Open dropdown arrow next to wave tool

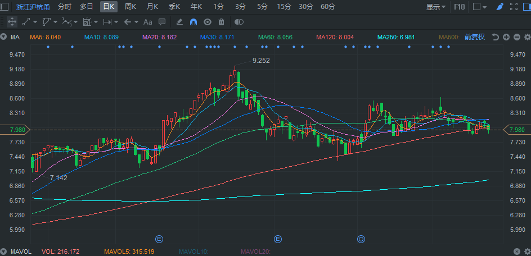(x=75, y=22)
